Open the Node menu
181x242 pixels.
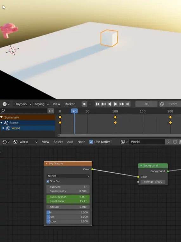click(81, 142)
